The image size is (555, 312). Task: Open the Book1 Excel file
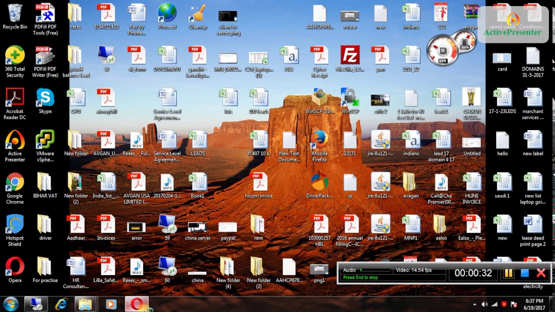click(x=198, y=186)
